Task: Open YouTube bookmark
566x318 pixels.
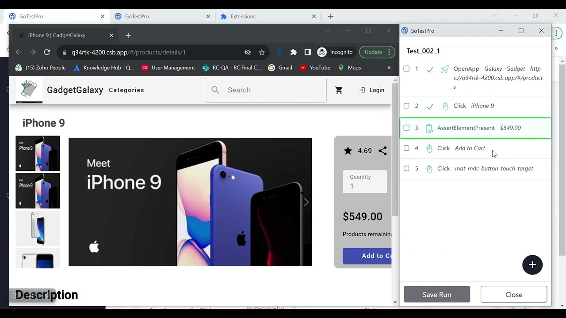Action: click(315, 68)
